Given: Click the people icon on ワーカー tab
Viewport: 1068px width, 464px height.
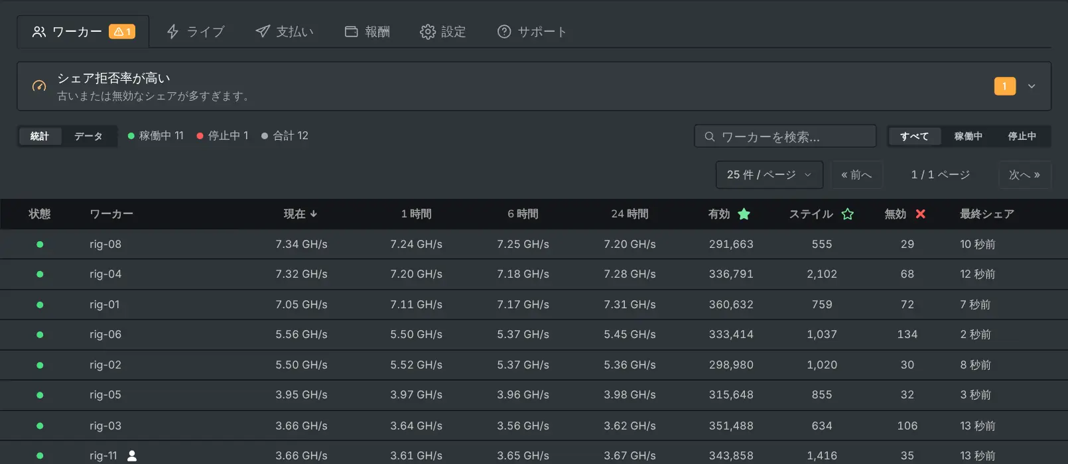Looking at the screenshot, I should click(39, 32).
